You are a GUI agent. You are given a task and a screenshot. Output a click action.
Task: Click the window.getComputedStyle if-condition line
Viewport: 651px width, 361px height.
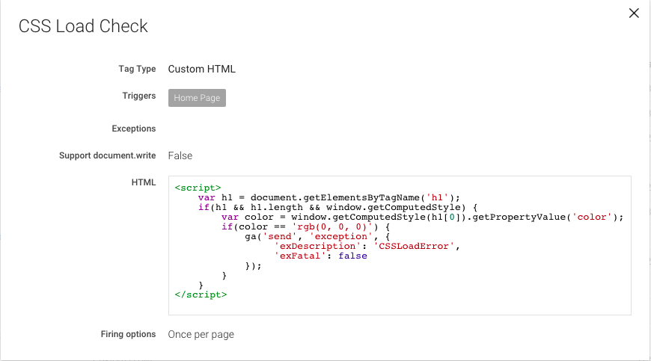(x=337, y=207)
